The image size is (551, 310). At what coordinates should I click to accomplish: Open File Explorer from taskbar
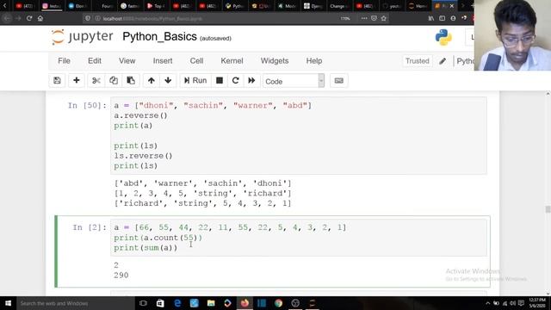pyautogui.click(x=211, y=303)
